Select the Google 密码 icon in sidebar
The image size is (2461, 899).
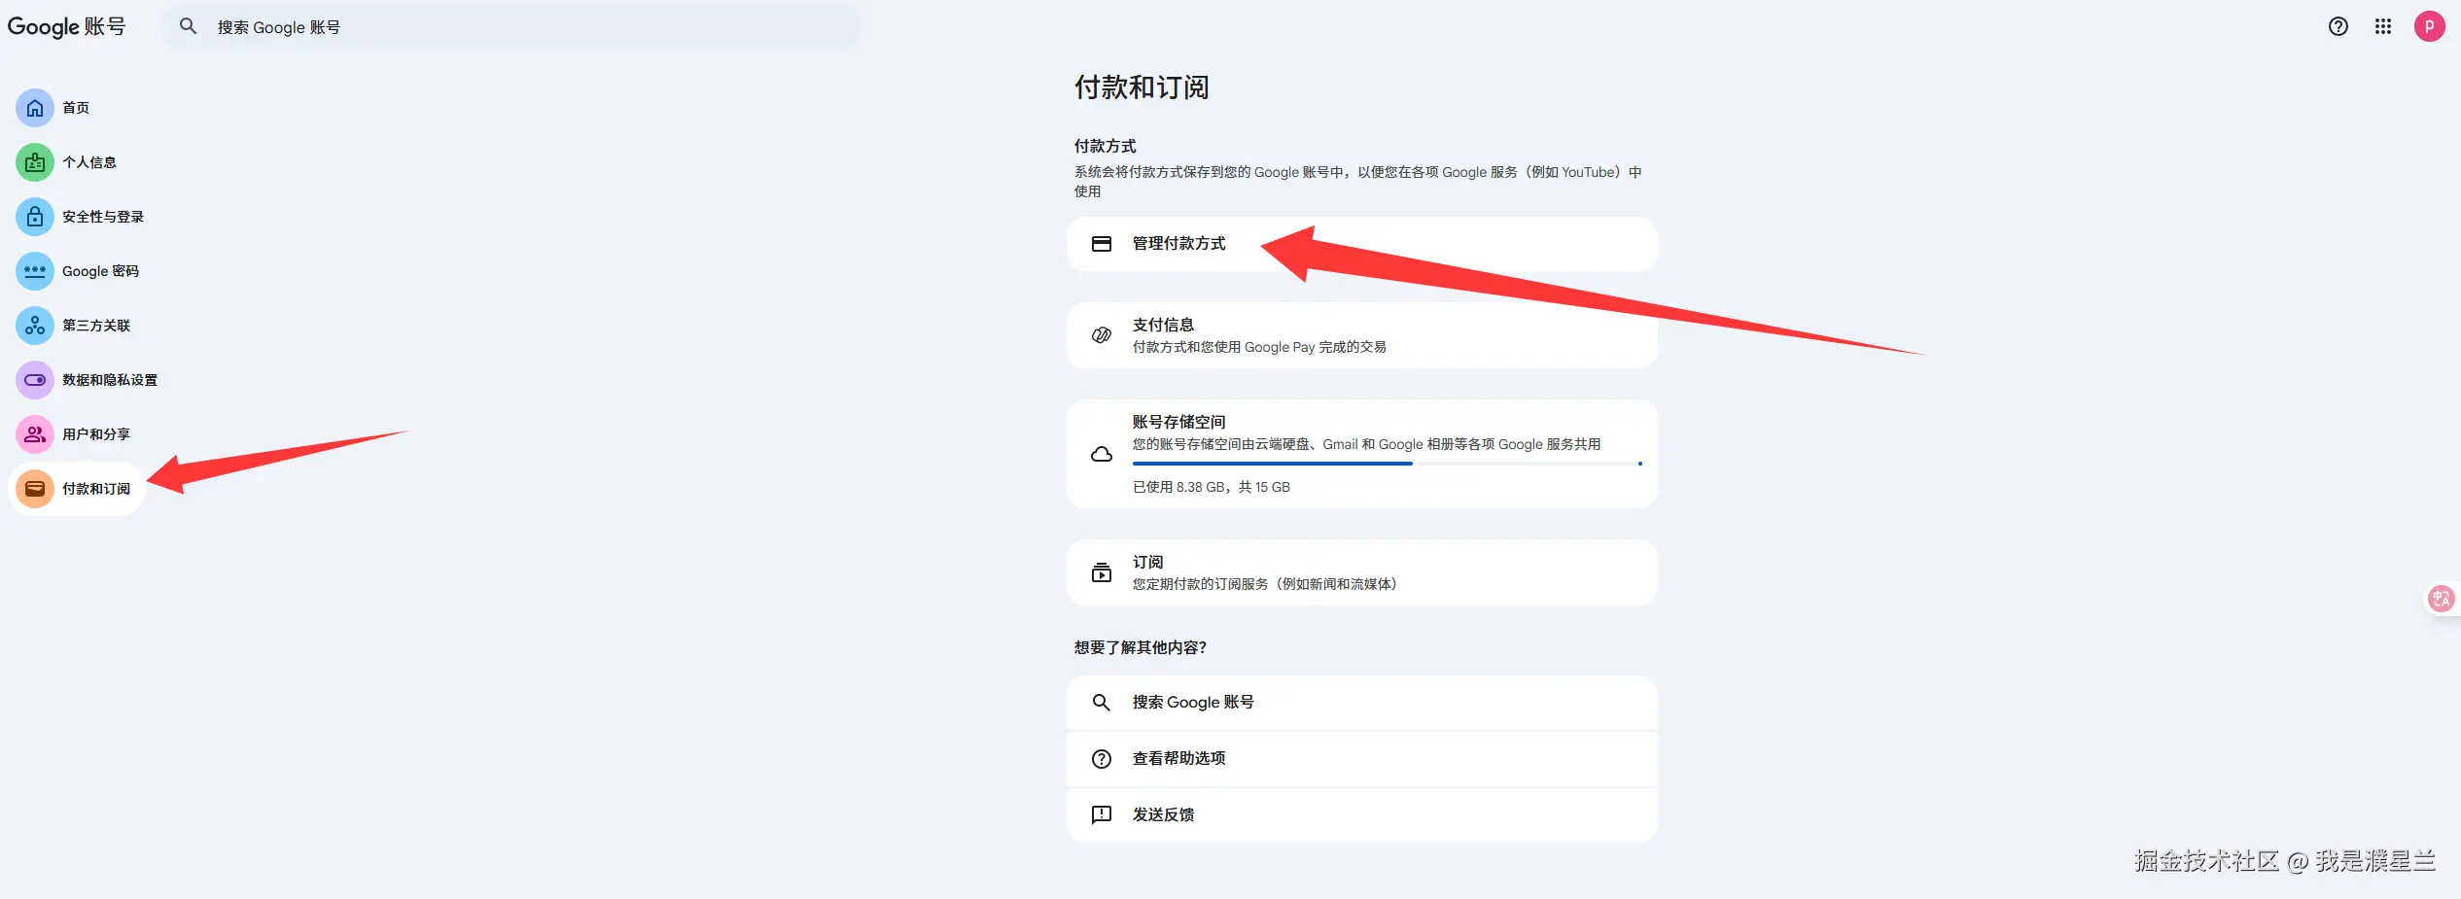pyautogui.click(x=34, y=271)
